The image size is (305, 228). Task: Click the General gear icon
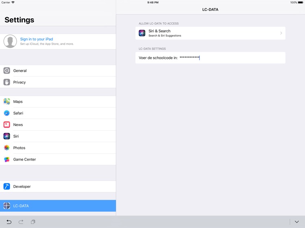click(7, 71)
